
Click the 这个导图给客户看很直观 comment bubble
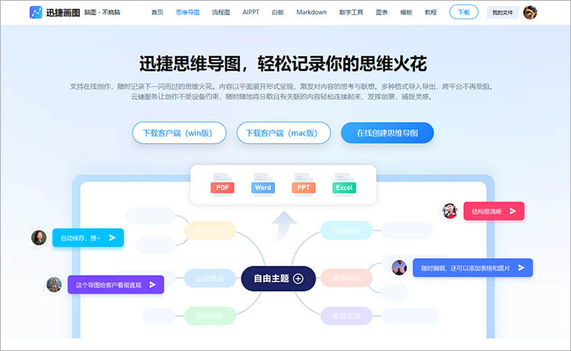tap(116, 285)
